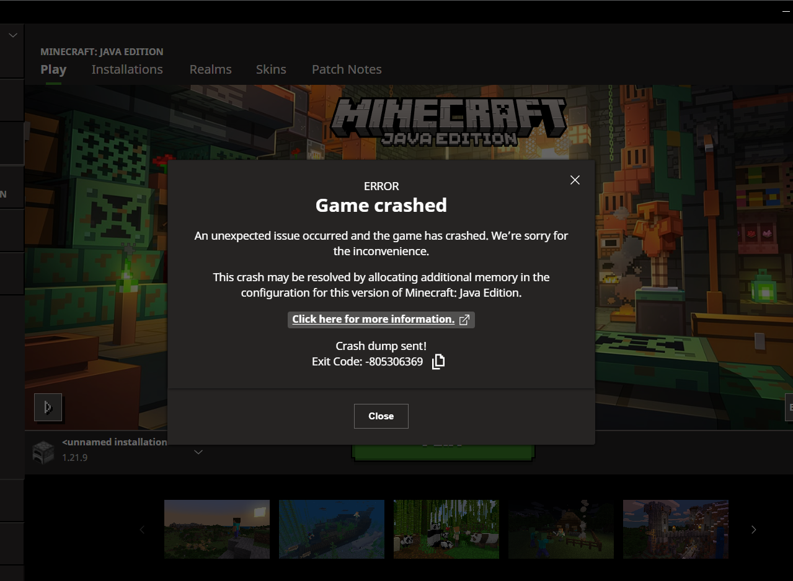Click the 'Crash dump sent!' text

[x=381, y=346]
